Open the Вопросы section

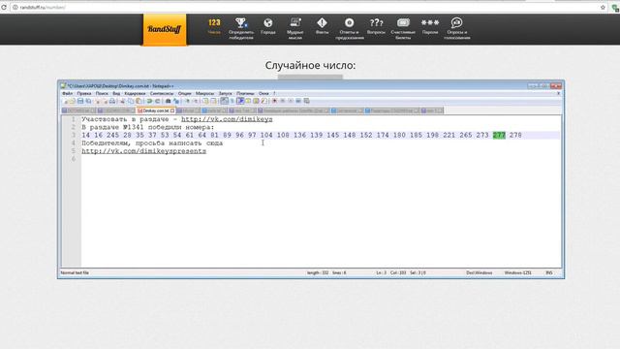[x=376, y=26]
